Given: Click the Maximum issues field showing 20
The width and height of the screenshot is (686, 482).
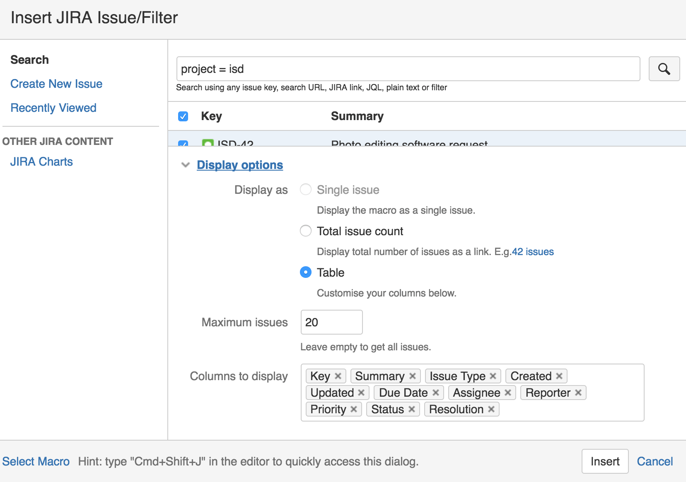Looking at the screenshot, I should click(331, 322).
